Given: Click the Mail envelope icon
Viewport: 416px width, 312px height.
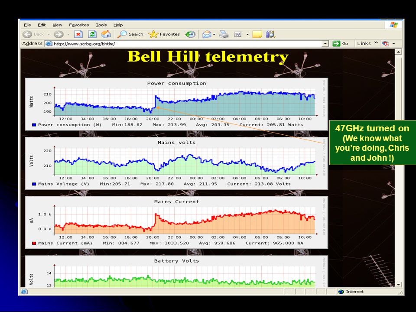Looking at the screenshot, I should (x=207, y=34).
